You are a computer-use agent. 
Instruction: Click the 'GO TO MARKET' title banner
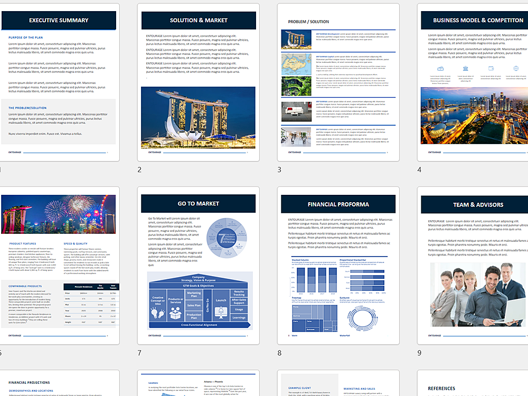click(x=199, y=204)
